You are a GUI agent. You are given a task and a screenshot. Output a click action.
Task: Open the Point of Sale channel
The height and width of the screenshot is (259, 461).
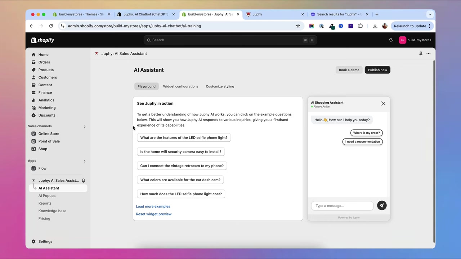pyautogui.click(x=49, y=141)
